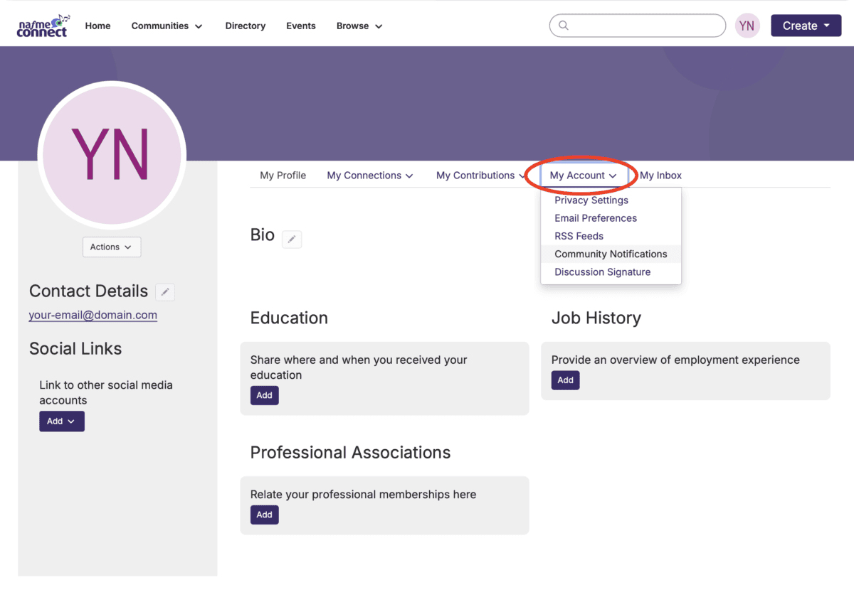Open the Events nav item
854x597 pixels.
click(x=301, y=26)
